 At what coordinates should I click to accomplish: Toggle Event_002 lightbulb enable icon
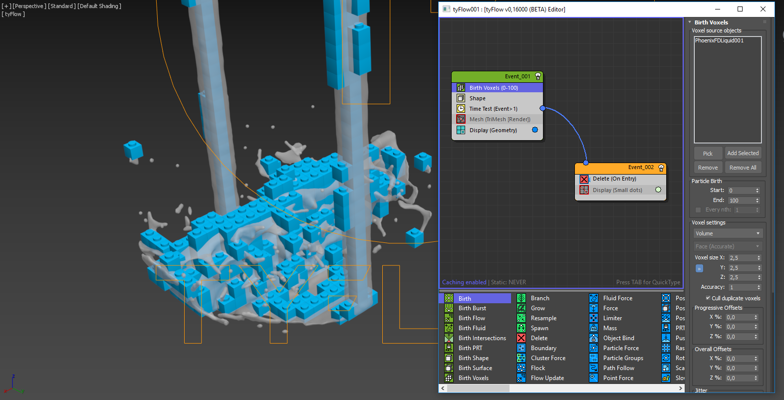[x=661, y=168]
